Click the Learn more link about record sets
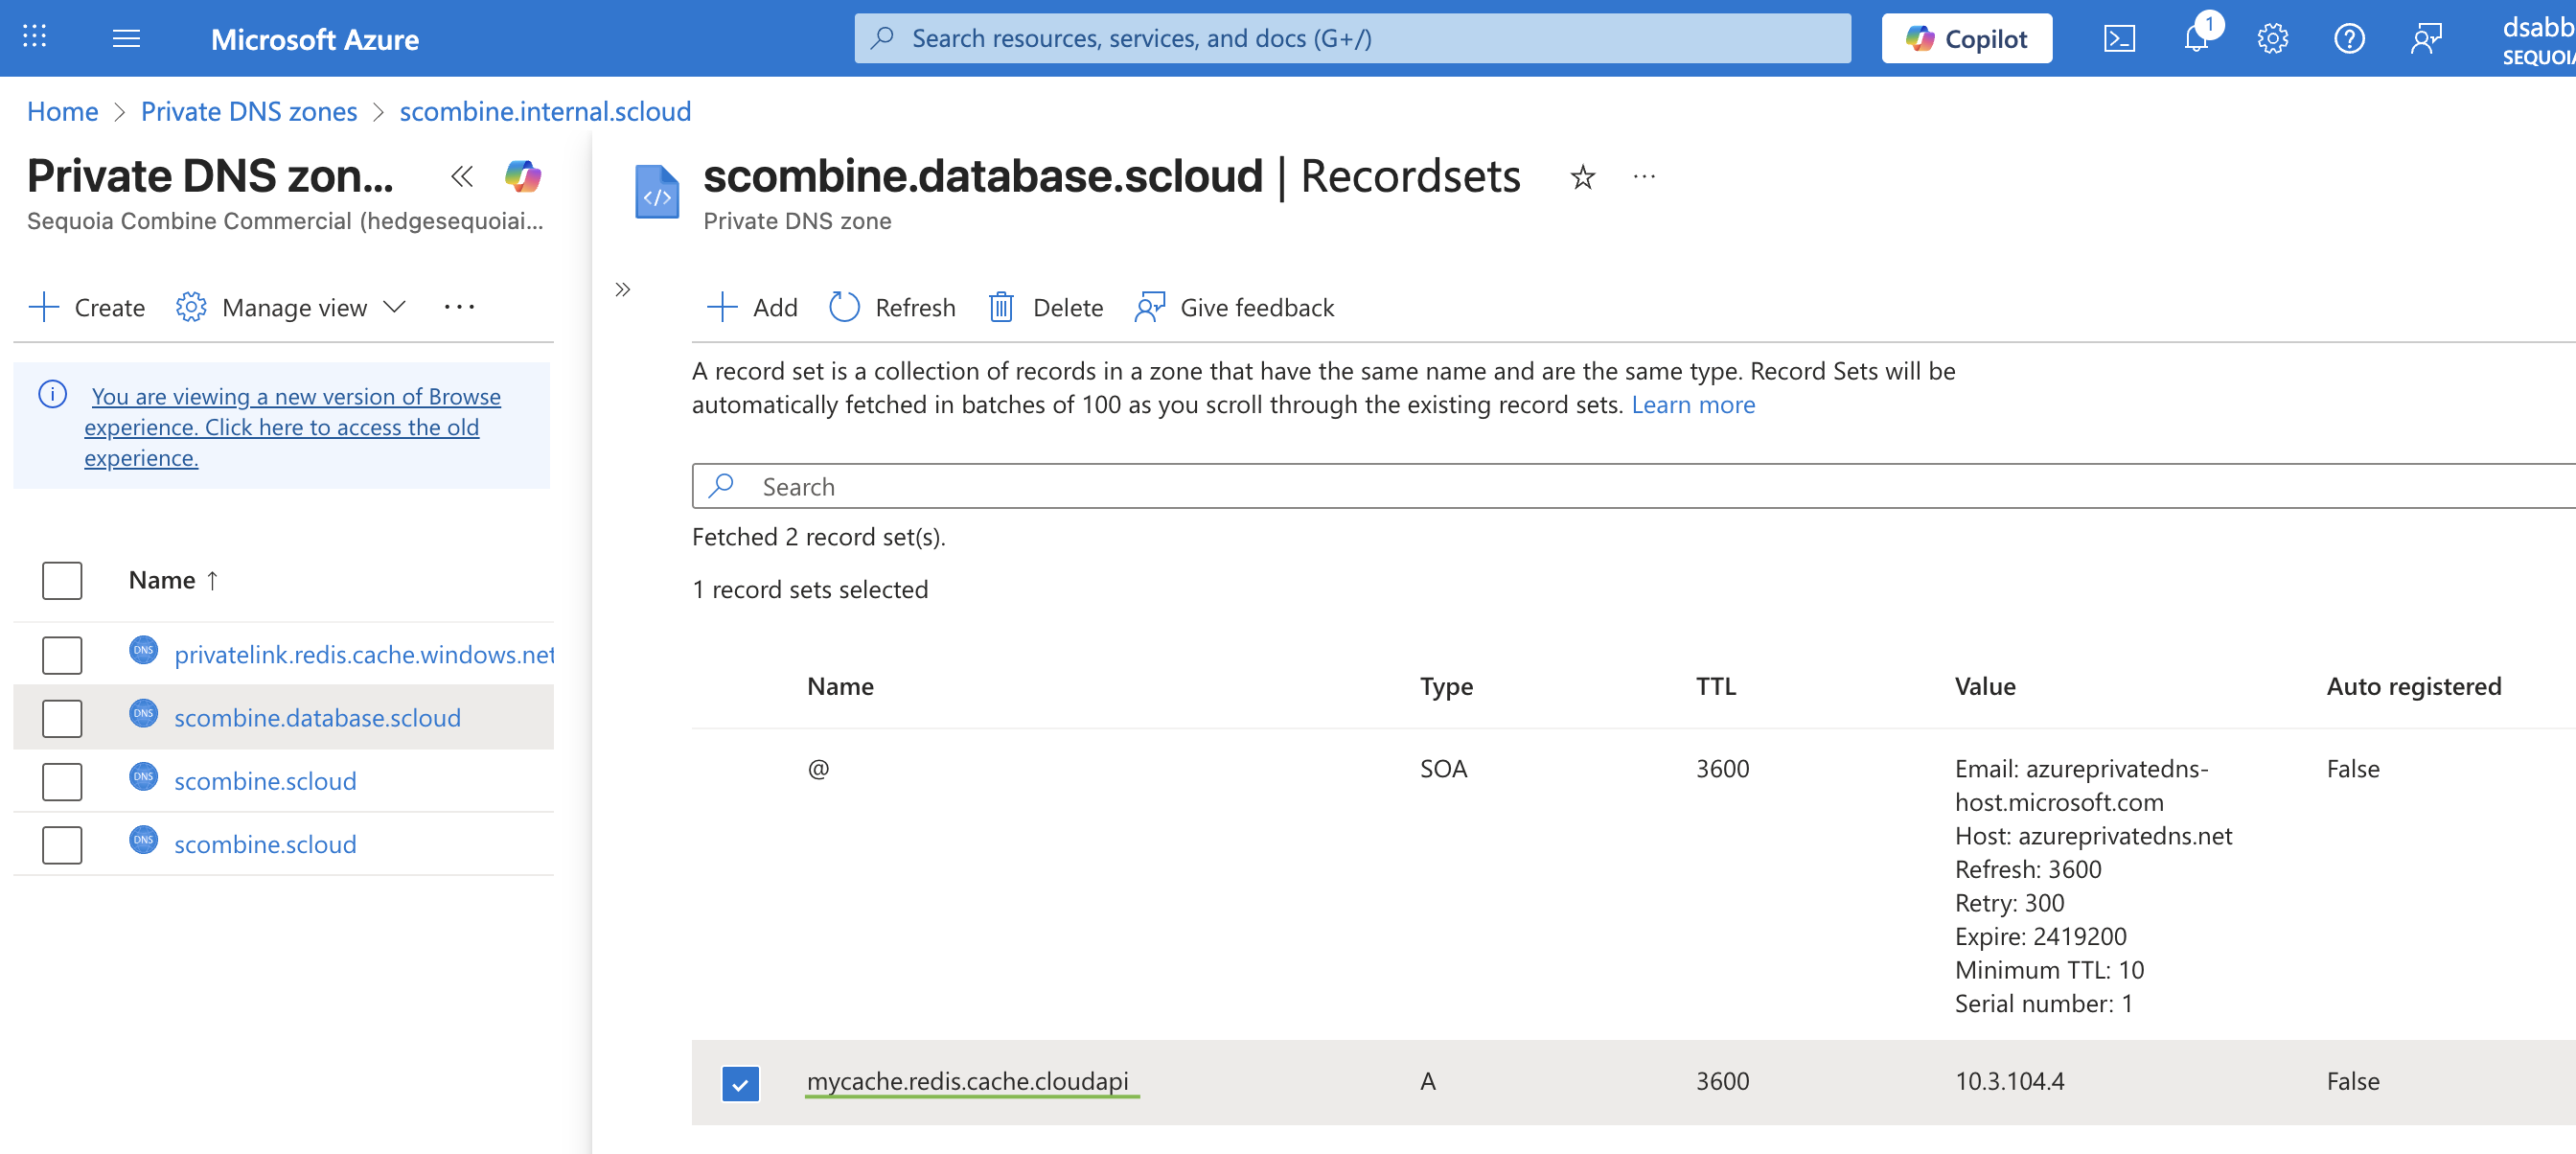The width and height of the screenshot is (2576, 1154). (x=1693, y=404)
